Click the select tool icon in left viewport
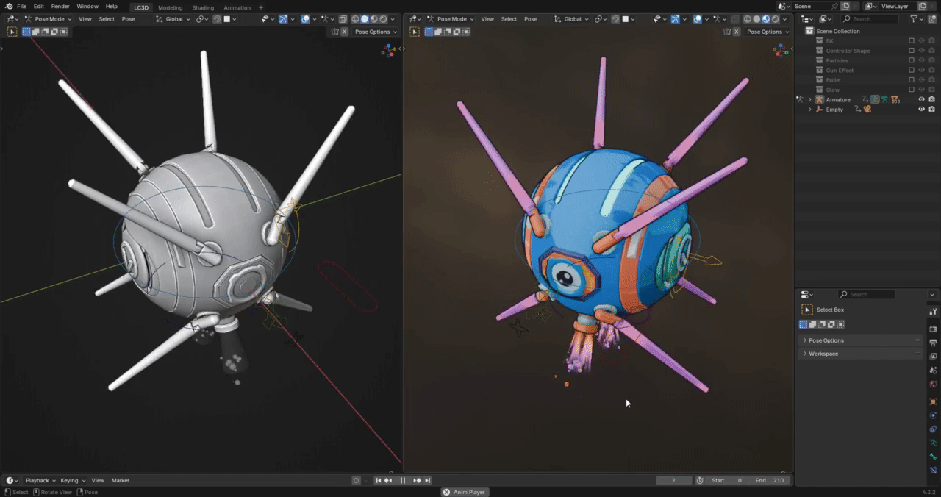The width and height of the screenshot is (941, 497). pyautogui.click(x=12, y=32)
